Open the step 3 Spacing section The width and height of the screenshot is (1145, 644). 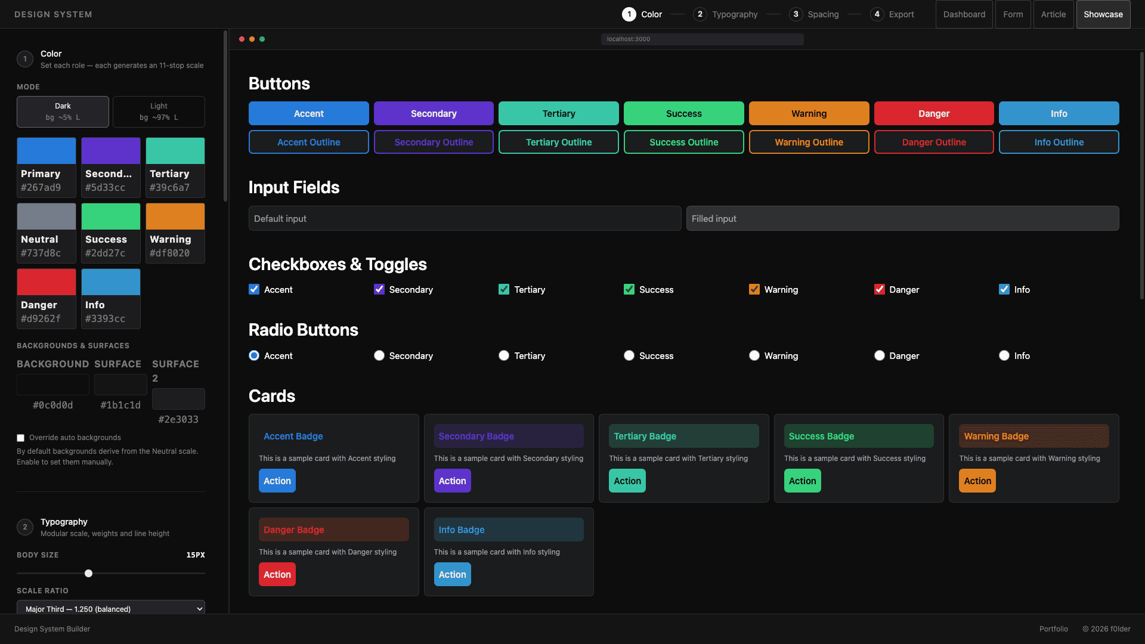click(x=814, y=14)
